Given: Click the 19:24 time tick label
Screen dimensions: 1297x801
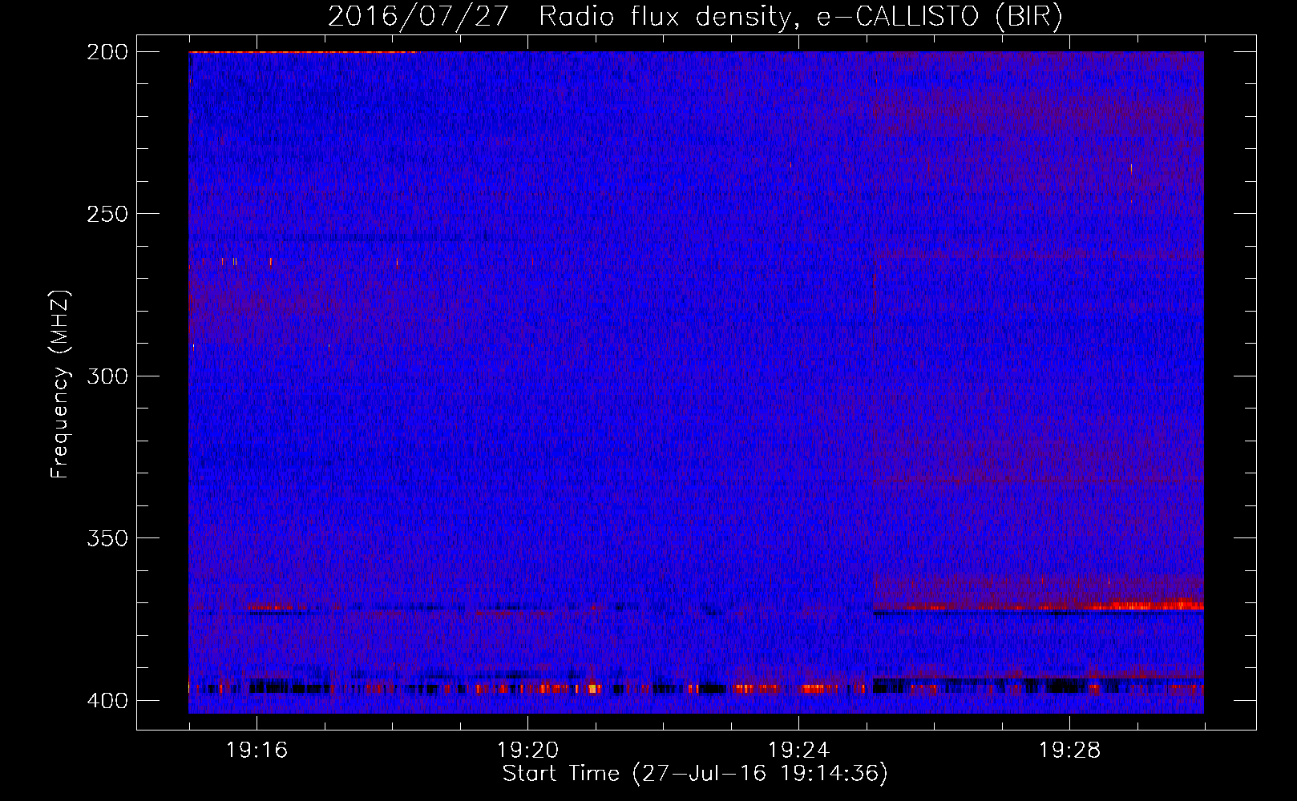Looking at the screenshot, I should 798,751.
